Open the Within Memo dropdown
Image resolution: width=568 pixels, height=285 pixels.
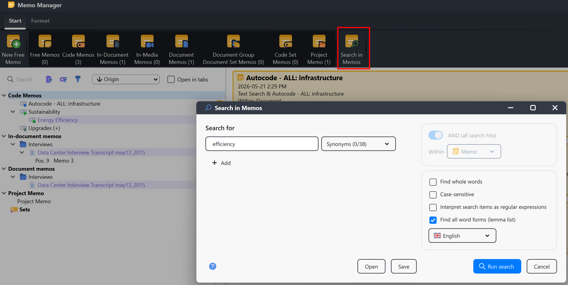(x=474, y=151)
